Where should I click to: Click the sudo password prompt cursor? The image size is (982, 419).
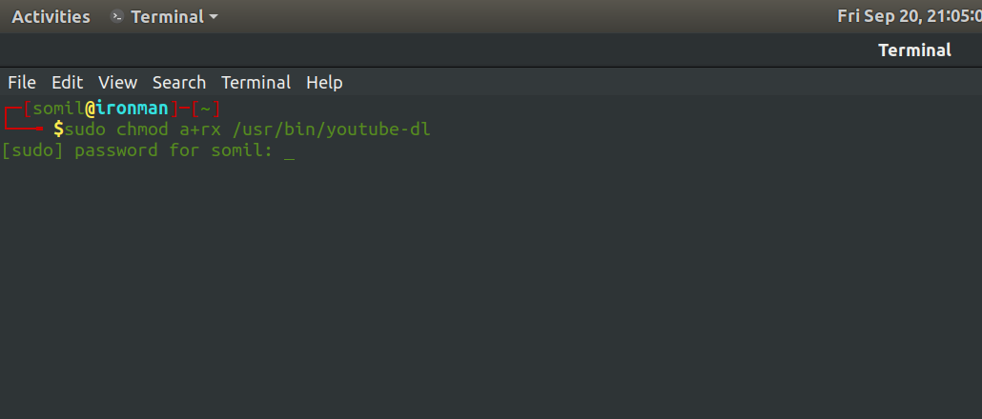289,152
